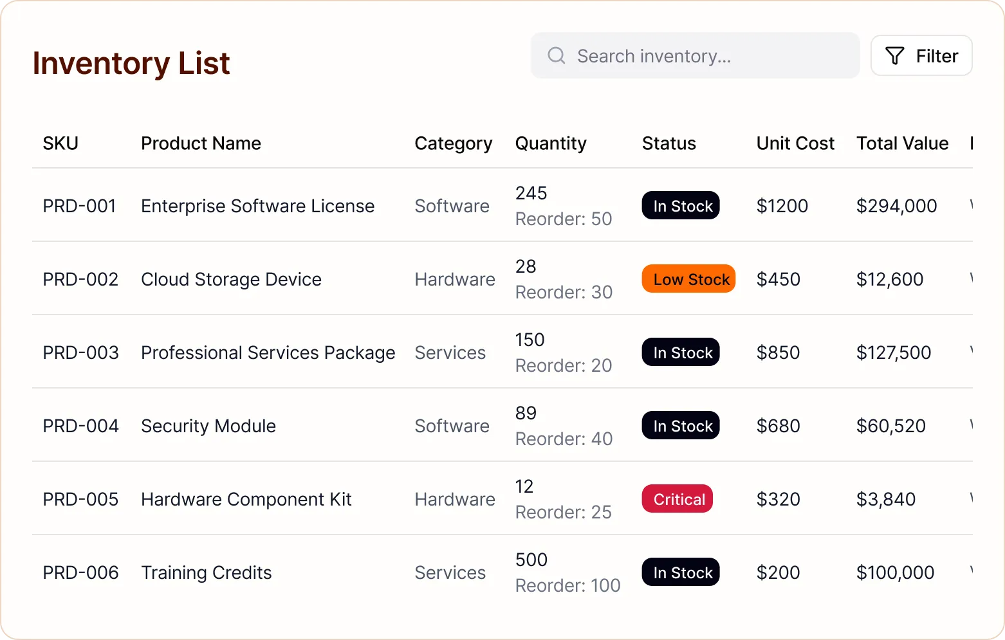Viewport: 1005px width, 640px height.
Task: Select the Product Name column header
Action: point(201,143)
